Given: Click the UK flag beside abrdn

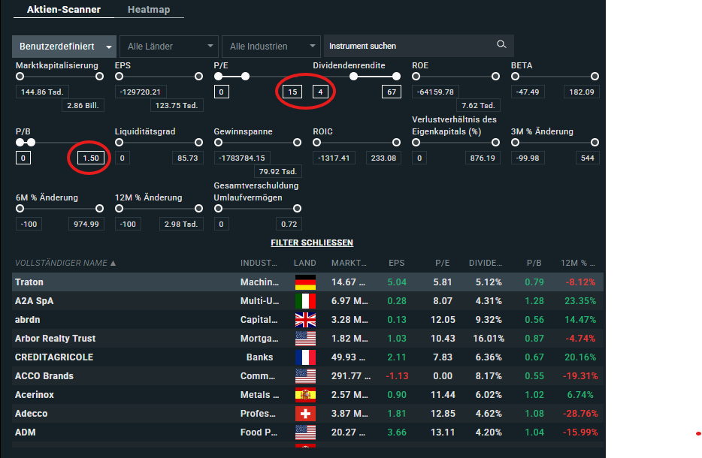Looking at the screenshot, I should pyautogui.click(x=305, y=319).
